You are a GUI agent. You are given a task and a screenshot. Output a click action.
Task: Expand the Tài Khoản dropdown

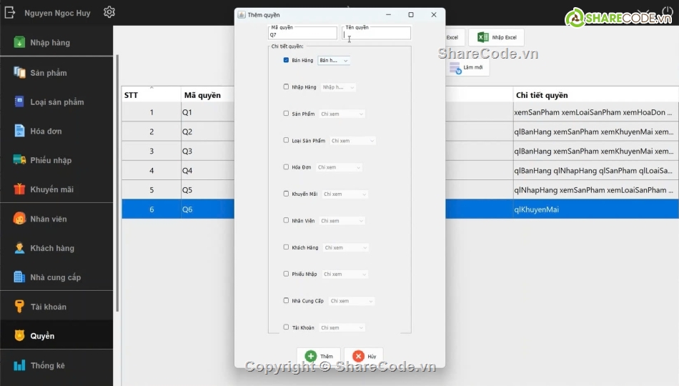coord(342,328)
